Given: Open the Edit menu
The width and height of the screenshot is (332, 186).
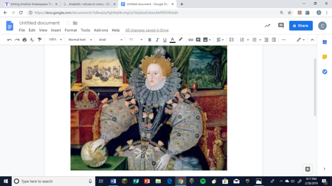Looking at the screenshot, I should (x=32, y=30).
